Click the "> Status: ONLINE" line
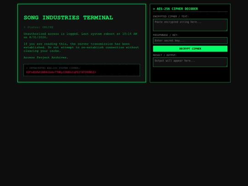This screenshot has height=186, width=248. (x=39, y=27)
